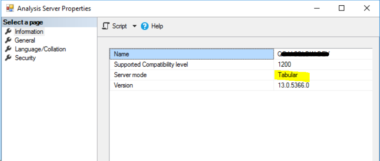Maximize the Analysis Server Properties window

(x=341, y=8)
